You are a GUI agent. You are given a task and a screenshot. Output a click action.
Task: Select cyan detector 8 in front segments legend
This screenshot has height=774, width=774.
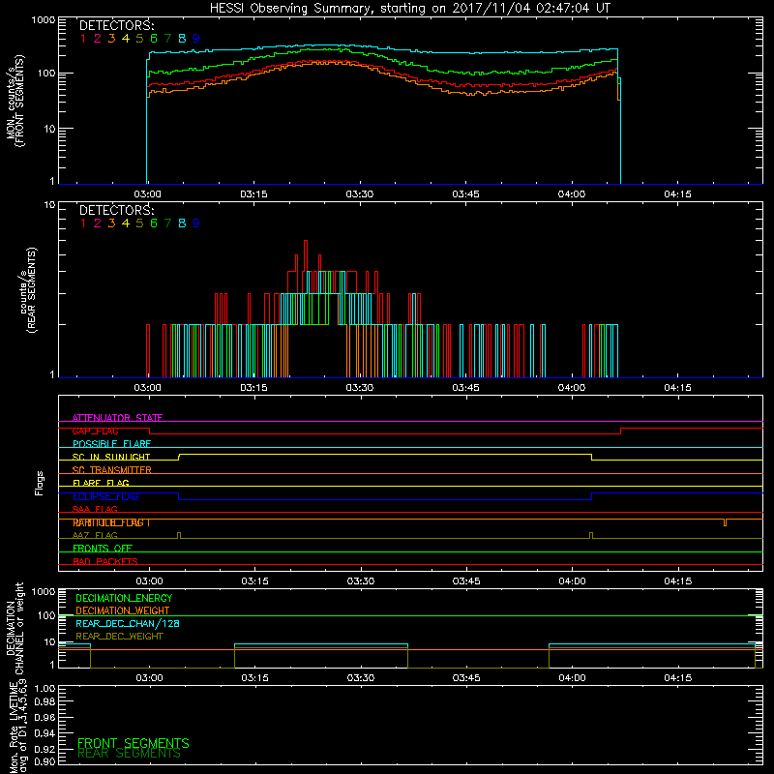coord(182,39)
